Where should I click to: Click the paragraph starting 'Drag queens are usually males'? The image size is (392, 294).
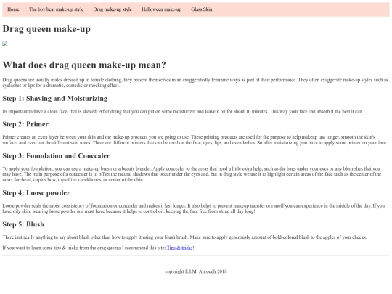point(195,83)
